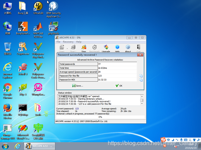
Task: Click the Sogou input method S icon
Action: click(163, 140)
